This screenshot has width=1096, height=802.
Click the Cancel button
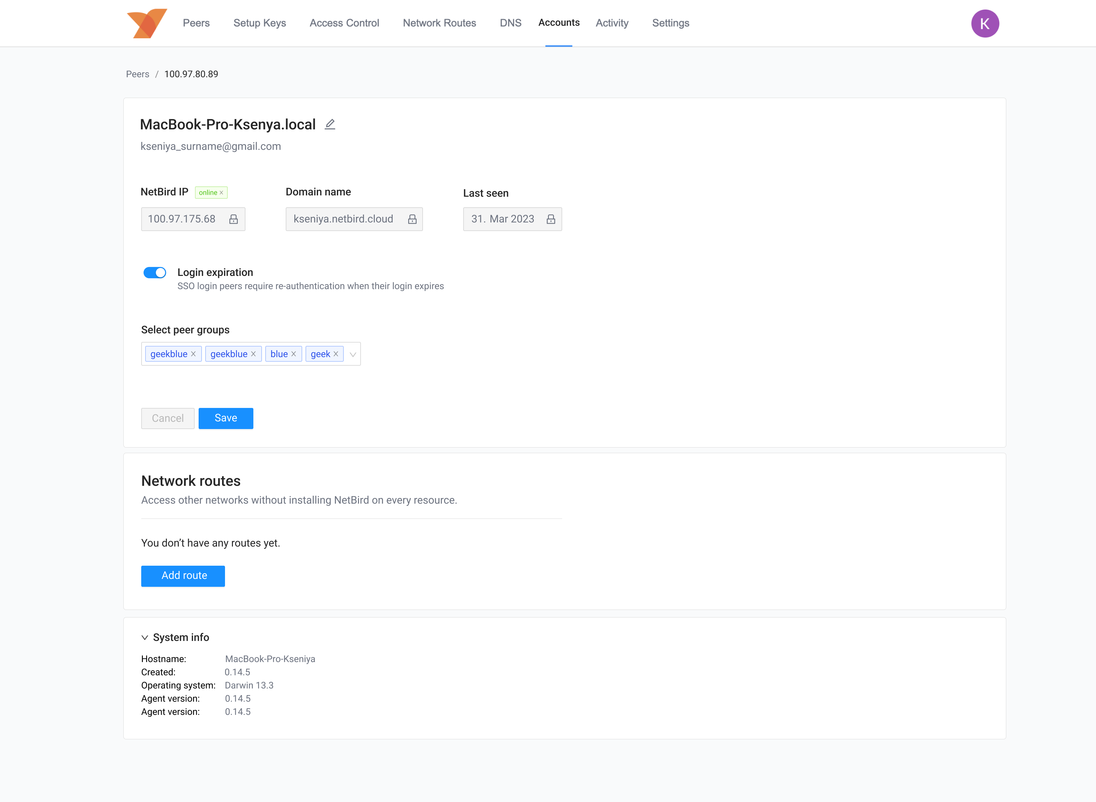(x=167, y=418)
